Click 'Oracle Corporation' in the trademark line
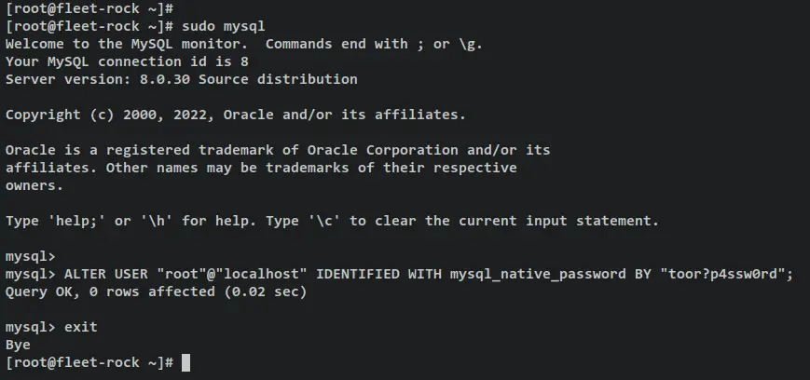 (383, 150)
